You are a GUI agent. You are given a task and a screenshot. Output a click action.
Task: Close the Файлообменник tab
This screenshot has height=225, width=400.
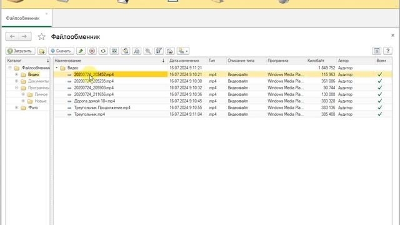pyautogui.click(x=46, y=14)
